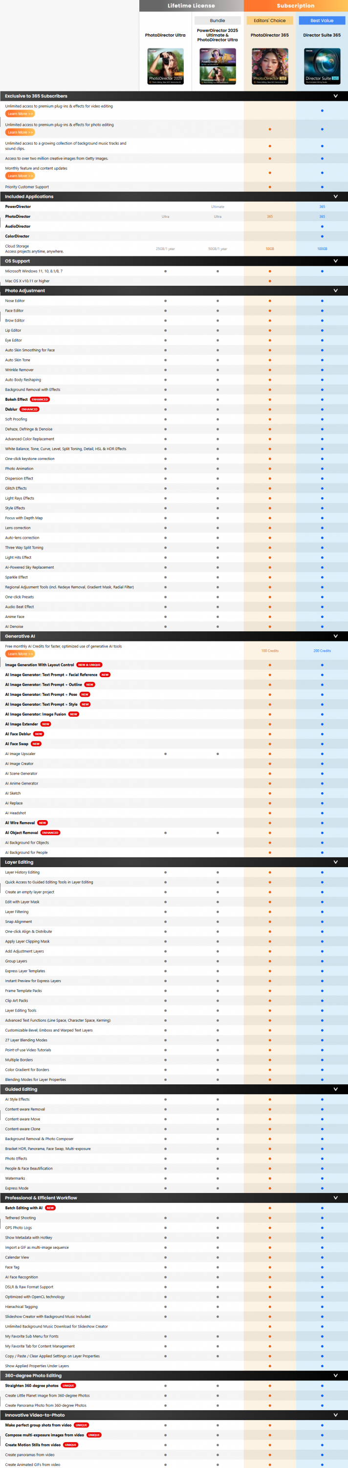348x1468 pixels.
Task: Open the PhotoDirector Ultra box image
Action: pyautogui.click(x=165, y=67)
